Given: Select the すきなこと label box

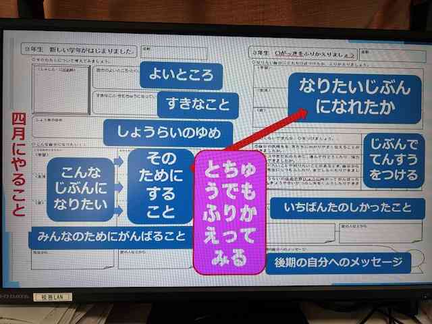Looking at the screenshot, I should coord(198,105).
